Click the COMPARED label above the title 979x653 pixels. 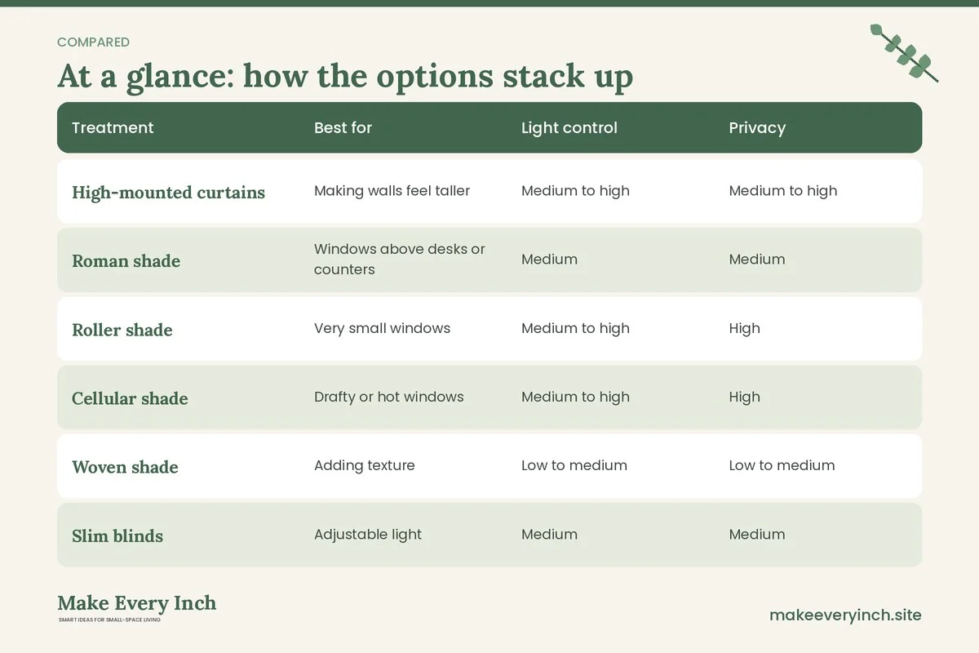pyautogui.click(x=93, y=42)
